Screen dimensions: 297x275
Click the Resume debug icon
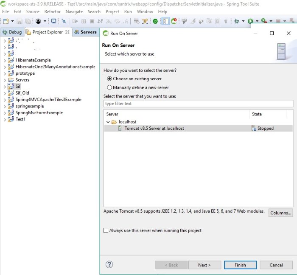click(75, 21)
